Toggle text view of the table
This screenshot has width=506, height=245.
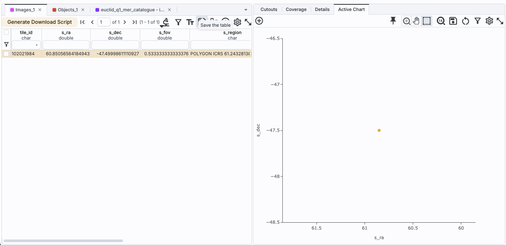[190, 22]
